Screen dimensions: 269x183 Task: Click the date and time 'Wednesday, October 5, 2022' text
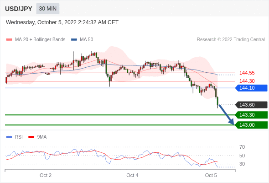point(62,22)
